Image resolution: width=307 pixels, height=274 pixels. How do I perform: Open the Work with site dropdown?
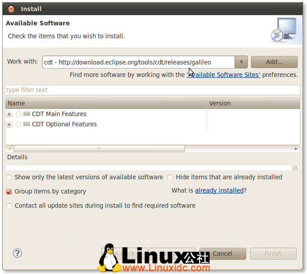pyautogui.click(x=241, y=62)
